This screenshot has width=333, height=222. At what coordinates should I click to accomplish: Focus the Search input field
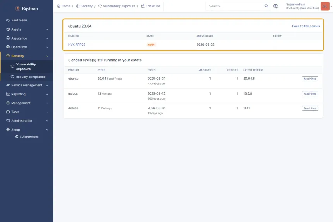tap(236, 6)
